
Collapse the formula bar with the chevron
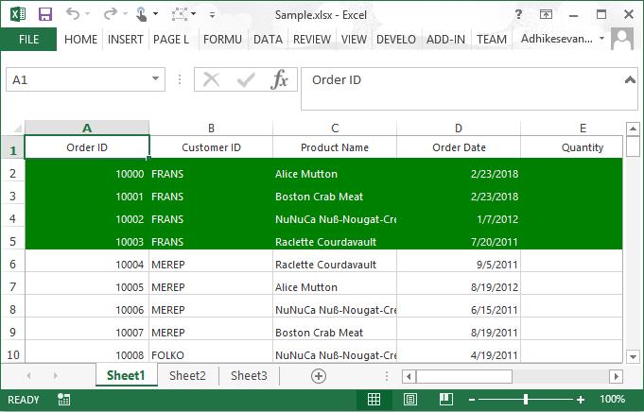[x=630, y=80]
